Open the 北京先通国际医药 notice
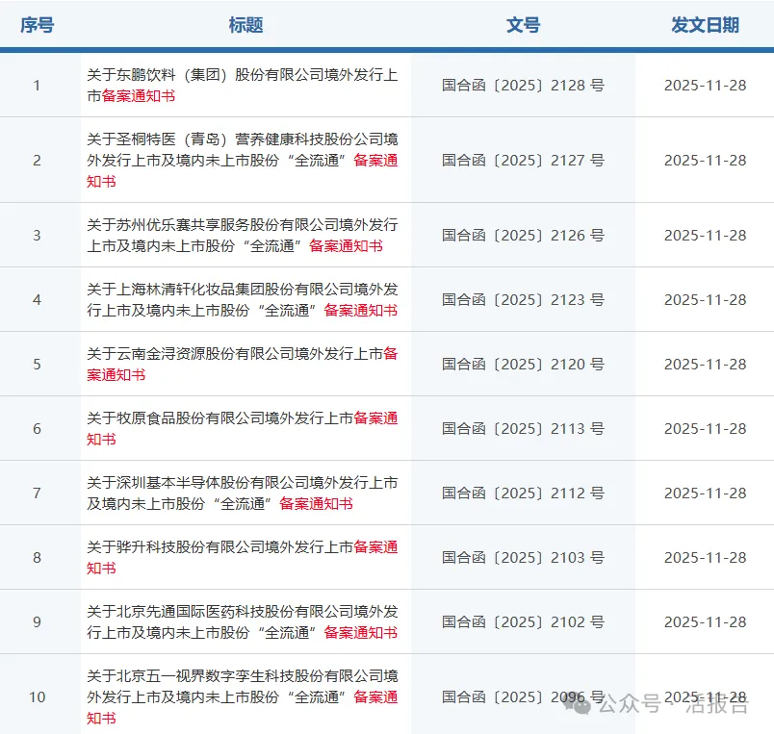The height and width of the screenshot is (734, 774). [241, 621]
